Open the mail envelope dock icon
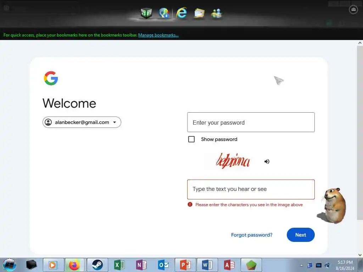Viewport: 363px width, 272px height. coord(199,13)
